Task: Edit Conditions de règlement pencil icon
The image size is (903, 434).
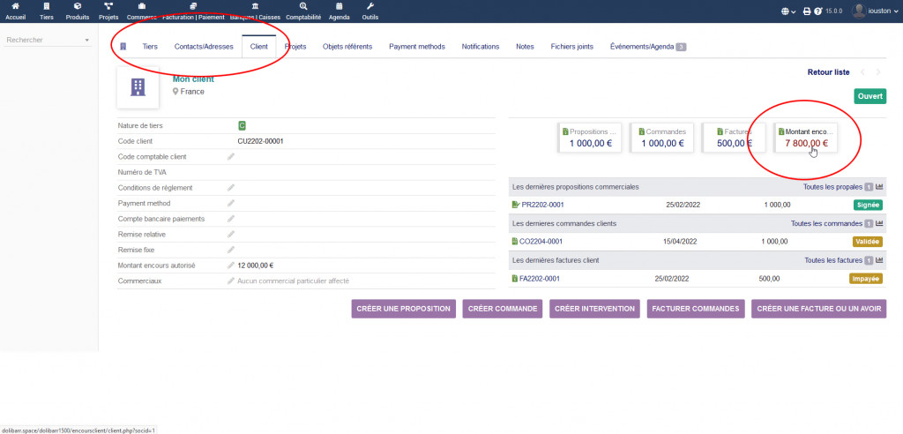Action: coord(231,188)
